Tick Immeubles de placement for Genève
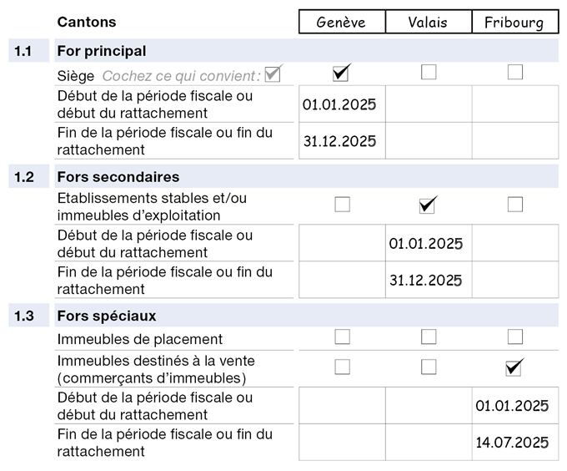Viewport: 567px width, 471px height. point(342,337)
